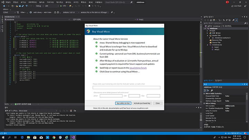Click the Bookmark toolbar icon
Screen dimensions: 249x140
pyautogui.click(x=90, y=6)
